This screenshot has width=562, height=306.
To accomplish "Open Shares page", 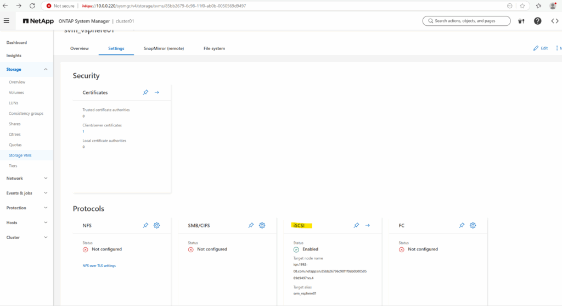I will coord(15,124).
